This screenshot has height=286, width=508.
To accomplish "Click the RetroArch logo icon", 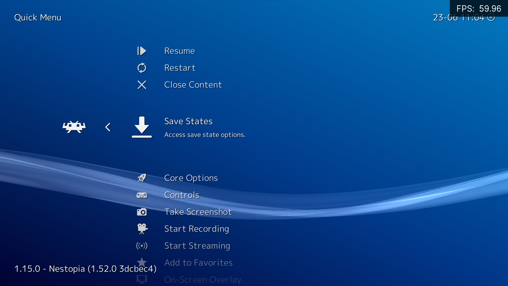I will tap(74, 127).
